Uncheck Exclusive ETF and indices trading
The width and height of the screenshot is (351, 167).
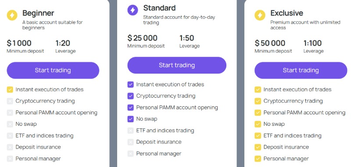pos(258,136)
